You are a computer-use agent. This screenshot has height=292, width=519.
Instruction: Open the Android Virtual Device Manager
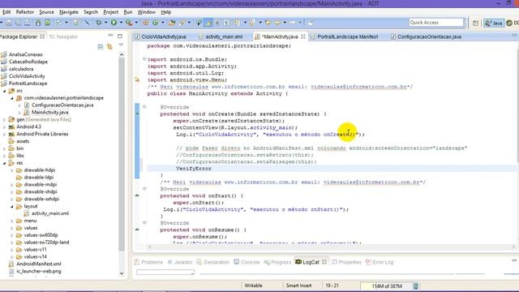pos(48,23)
